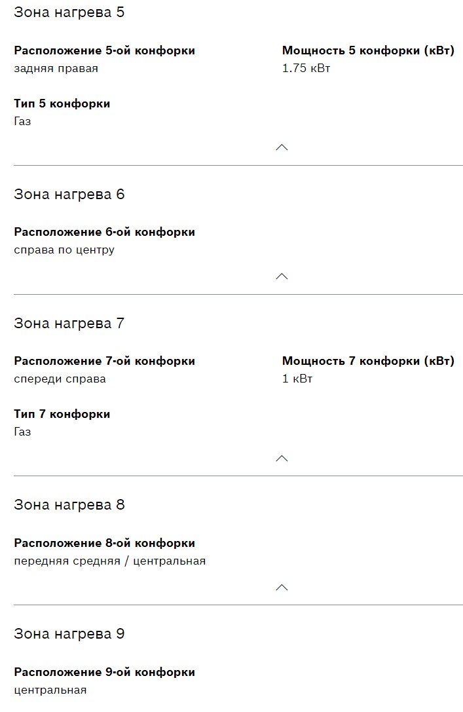463x712 pixels.
Task: Select the 1 кВт power value
Action: point(297,379)
